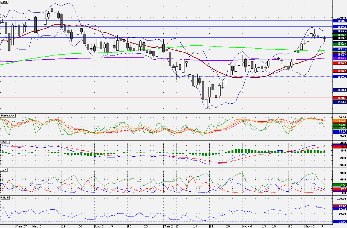Click the Май 2 date marker

[x=168, y=226]
